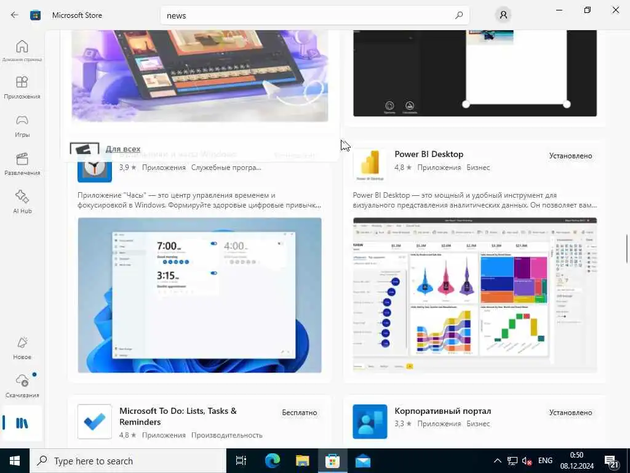Open File Explorer from the taskbar
Image resolution: width=630 pixels, height=473 pixels.
point(302,461)
